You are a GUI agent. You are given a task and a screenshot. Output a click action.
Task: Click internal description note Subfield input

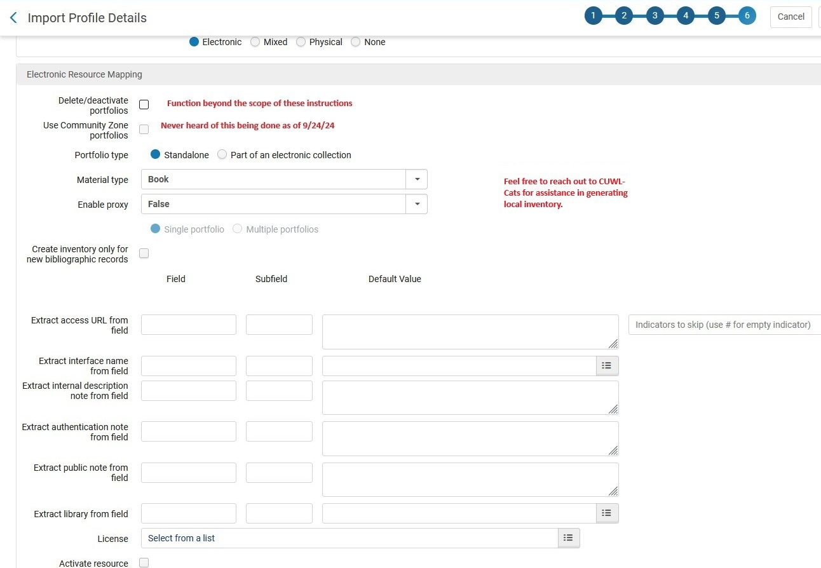279,391
